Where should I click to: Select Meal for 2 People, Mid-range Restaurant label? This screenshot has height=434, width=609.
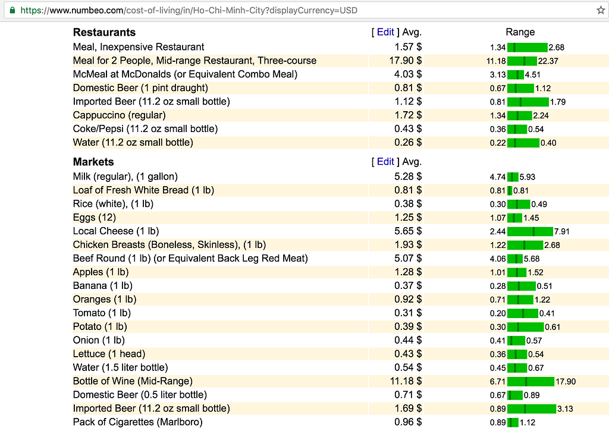coord(194,61)
